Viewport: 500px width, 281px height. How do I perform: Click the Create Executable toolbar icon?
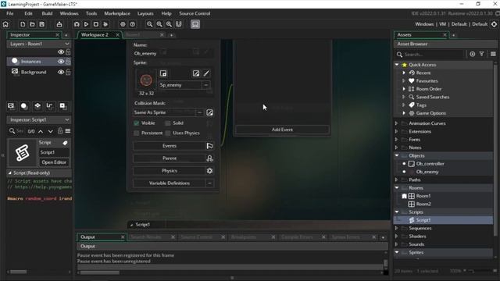click(x=59, y=24)
